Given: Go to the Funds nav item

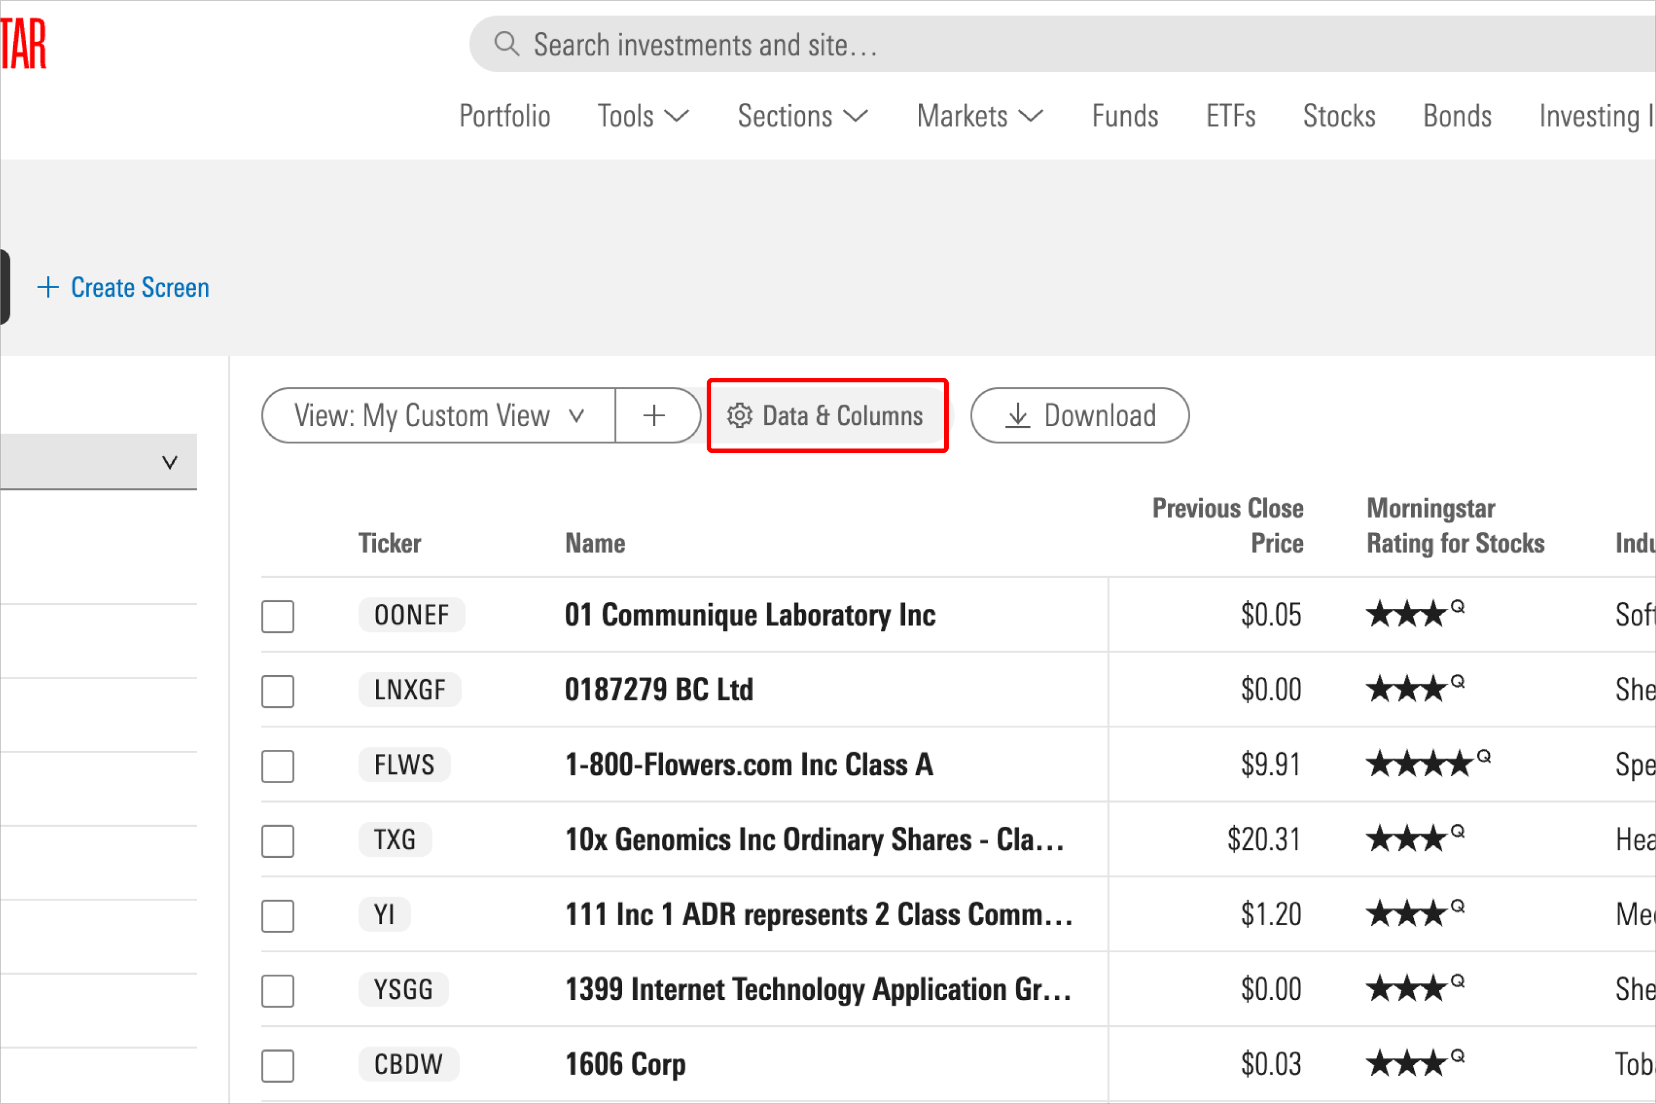Looking at the screenshot, I should click(x=1125, y=116).
